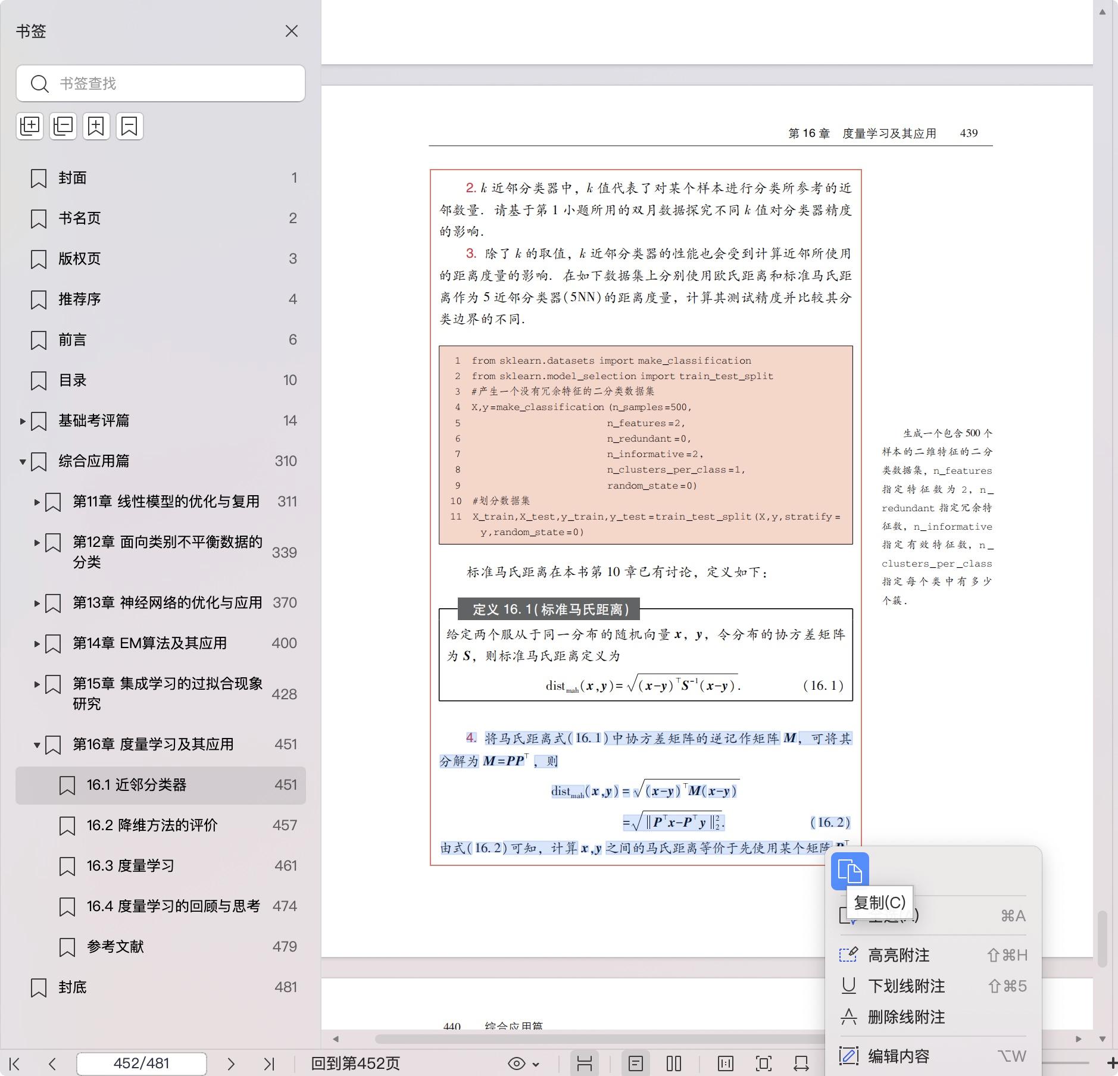Screen dimensions: 1118x1076
Task: Click the collapse all bookmarks icon
Action: pyautogui.click(x=63, y=126)
